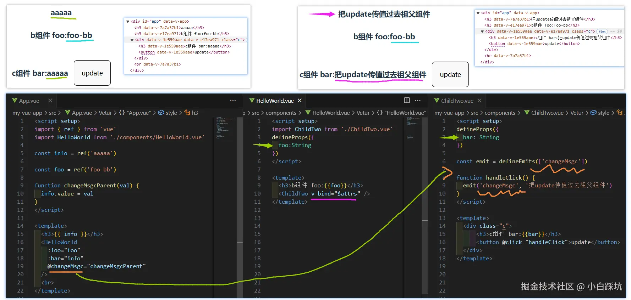Click the update button in the right preview
This screenshot has height=300, width=631.
point(450,74)
